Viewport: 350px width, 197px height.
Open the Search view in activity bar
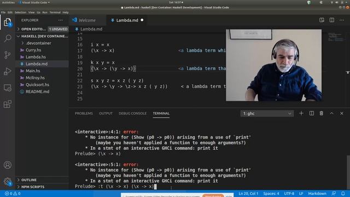coord(7,38)
